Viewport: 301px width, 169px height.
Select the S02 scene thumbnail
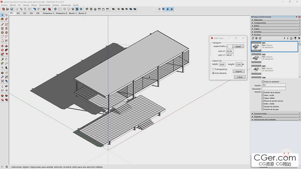click(x=256, y=58)
